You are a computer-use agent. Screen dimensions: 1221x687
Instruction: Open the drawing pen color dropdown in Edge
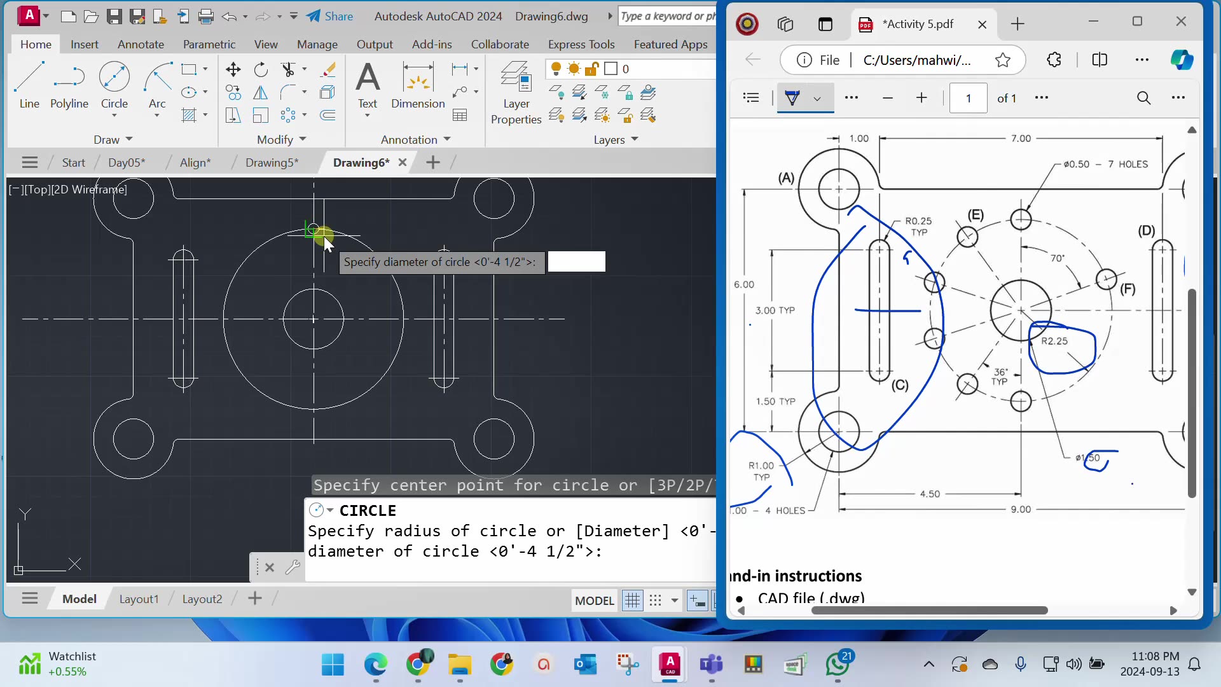coord(818,98)
